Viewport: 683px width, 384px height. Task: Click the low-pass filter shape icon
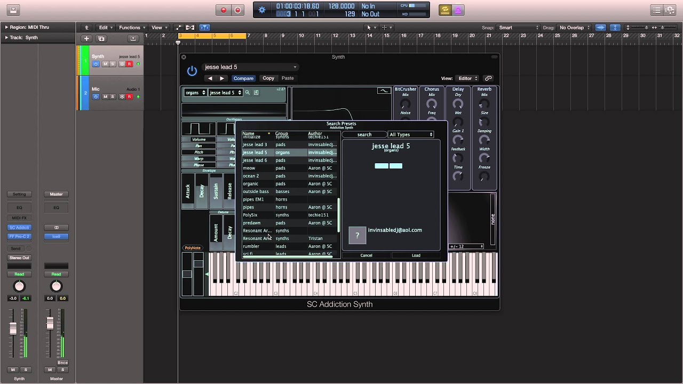pos(384,91)
